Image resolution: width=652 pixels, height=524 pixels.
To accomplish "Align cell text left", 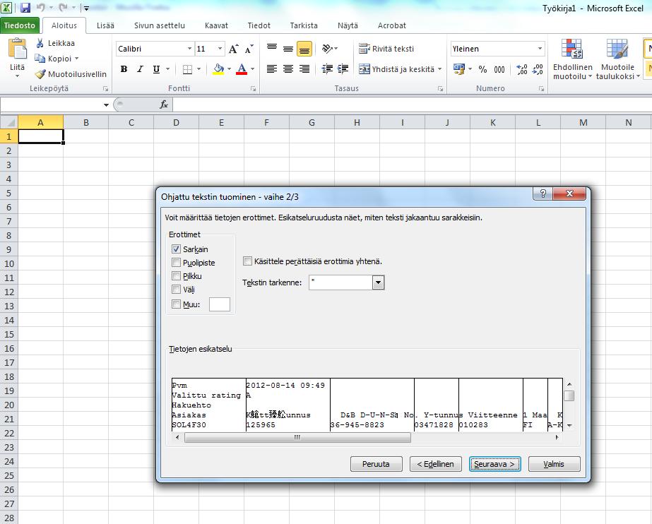I will coord(272,69).
